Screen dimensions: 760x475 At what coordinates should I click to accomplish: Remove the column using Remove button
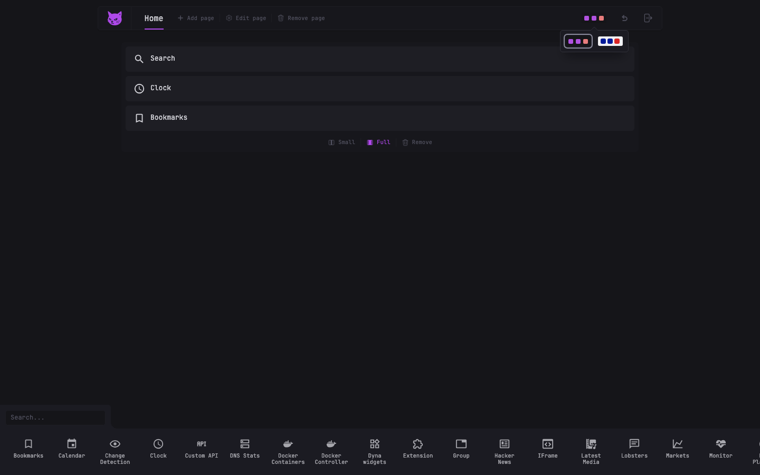click(x=417, y=142)
